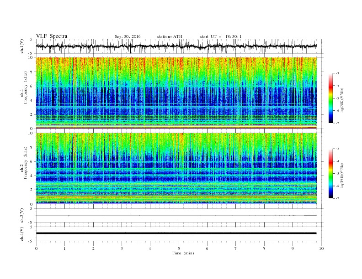Click the ch.1 spectrogram color scale bar
Viewport: 362px width, 279px height.
click(x=331, y=98)
